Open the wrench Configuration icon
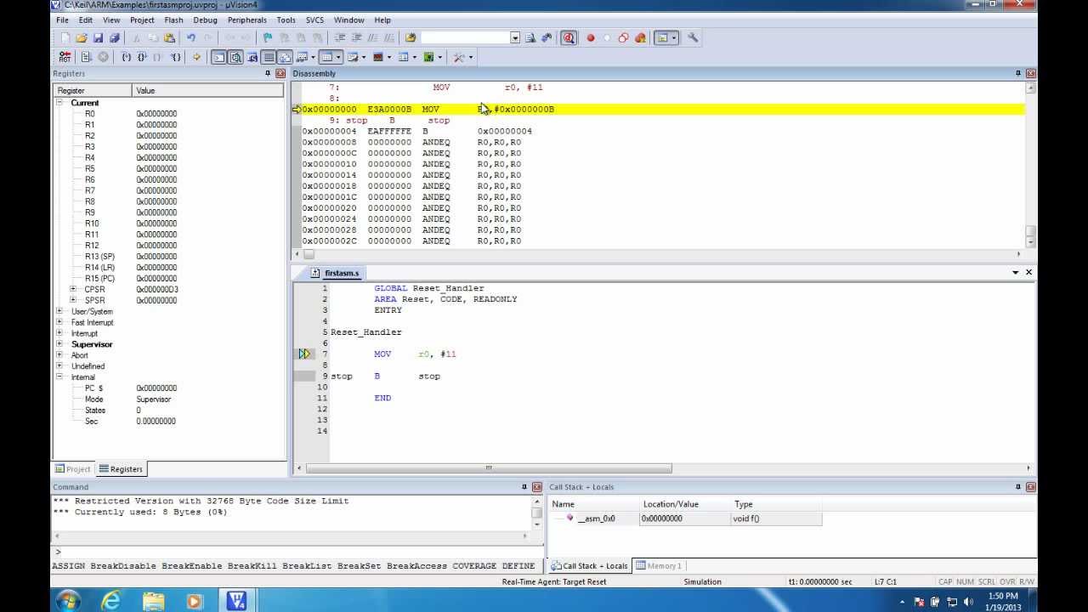This screenshot has height=612, width=1088. (x=693, y=37)
